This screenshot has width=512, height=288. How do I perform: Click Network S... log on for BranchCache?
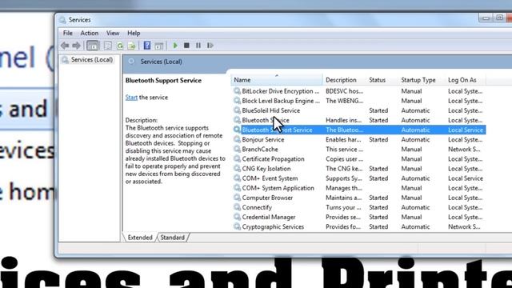(464, 150)
